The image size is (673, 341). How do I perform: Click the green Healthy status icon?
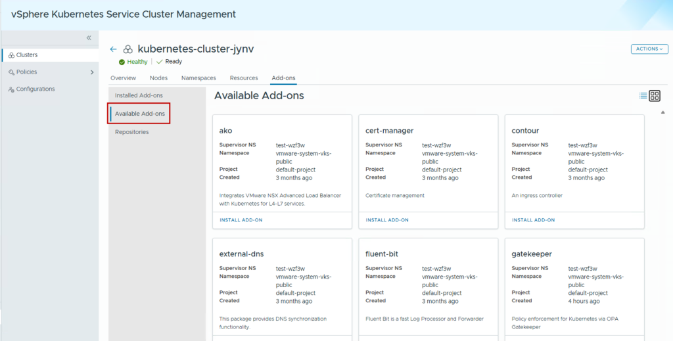click(x=122, y=62)
